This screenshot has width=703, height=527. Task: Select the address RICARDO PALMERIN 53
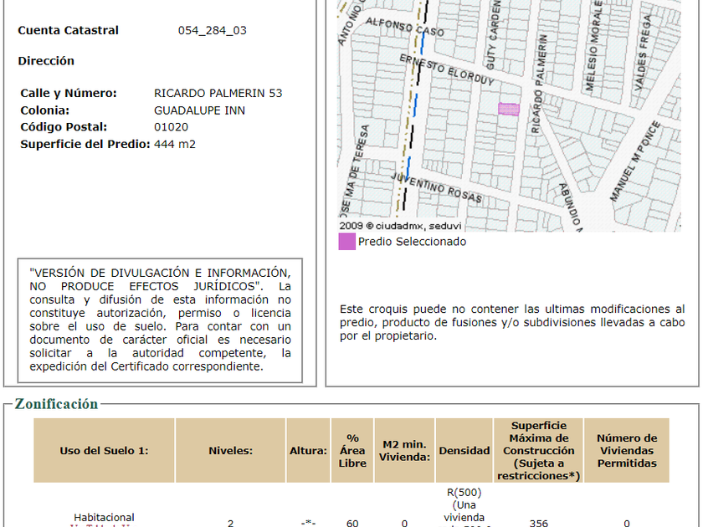click(x=218, y=93)
